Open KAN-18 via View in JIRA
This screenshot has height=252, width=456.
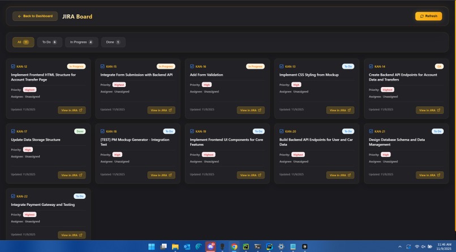(161, 175)
